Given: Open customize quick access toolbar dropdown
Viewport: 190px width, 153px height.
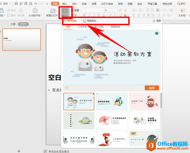Looking at the screenshot, I should (47, 4).
